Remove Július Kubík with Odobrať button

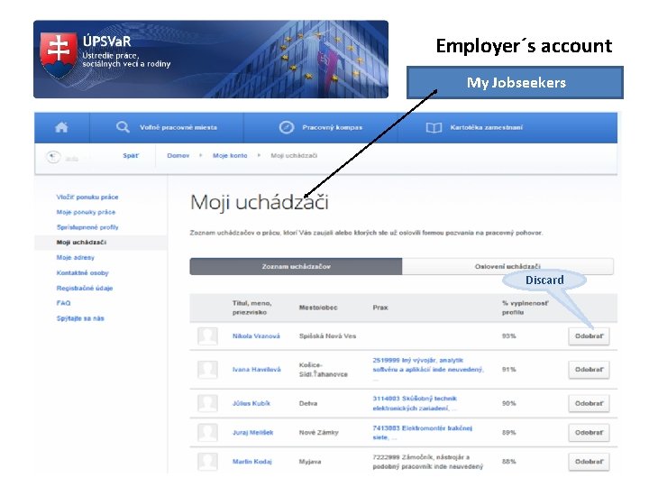pyautogui.click(x=589, y=403)
